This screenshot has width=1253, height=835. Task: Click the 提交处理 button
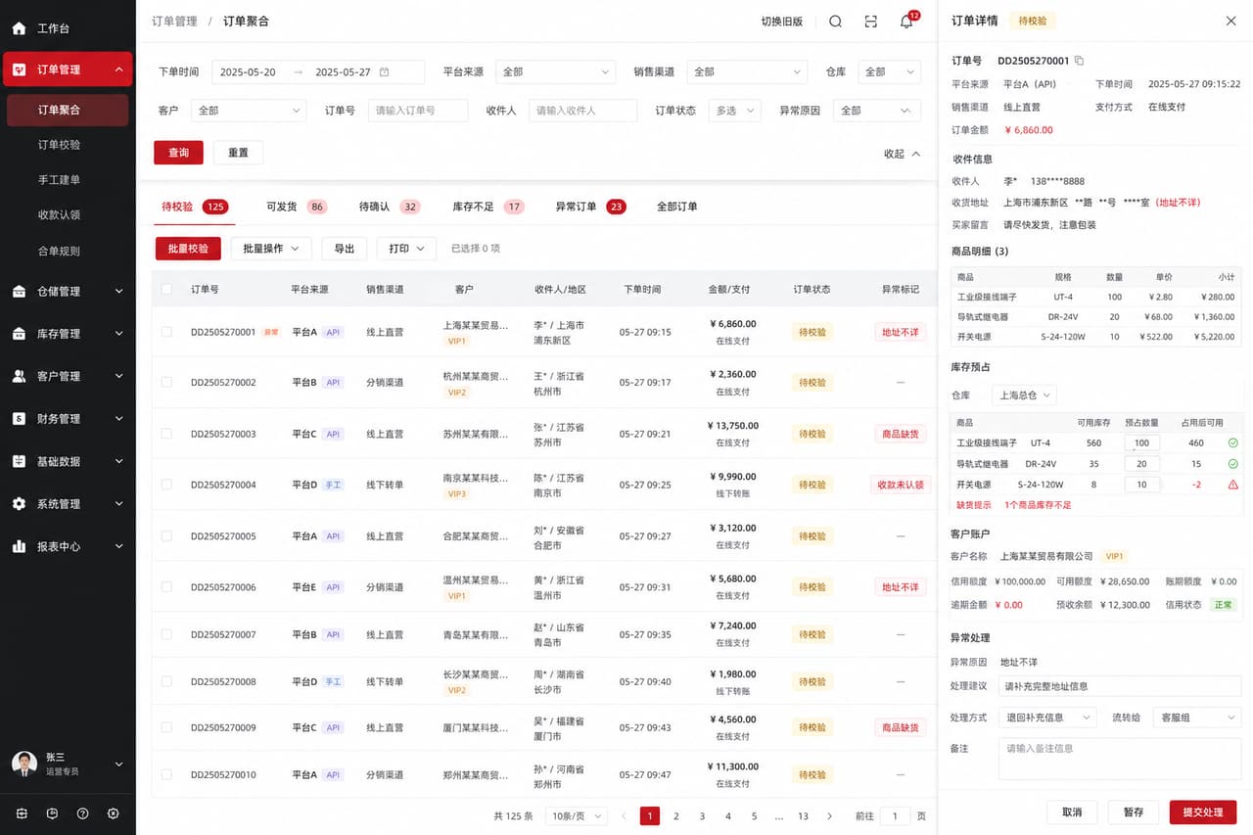click(x=1203, y=812)
